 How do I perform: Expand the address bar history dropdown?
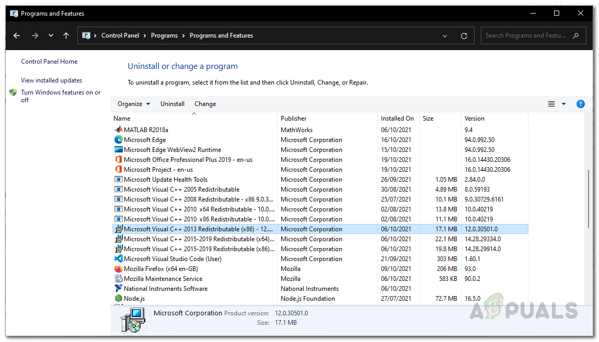[x=445, y=36]
